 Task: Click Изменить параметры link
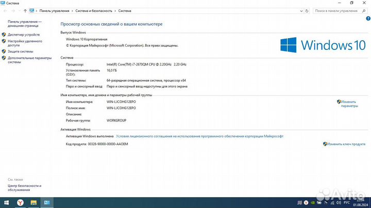349,104
